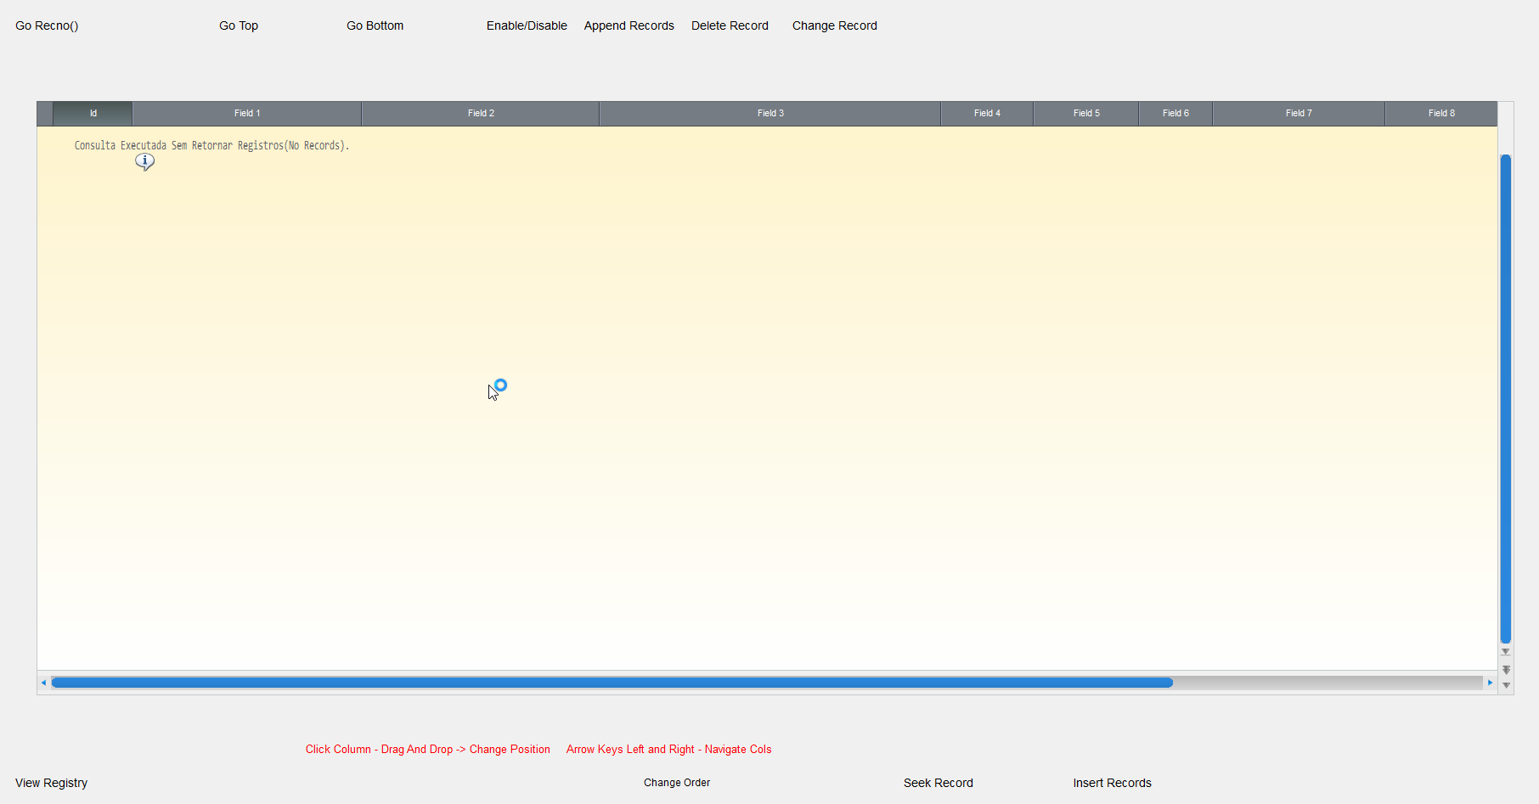The height and width of the screenshot is (804, 1539).
Task: Click the info speech bubble icon
Action: 144,160
